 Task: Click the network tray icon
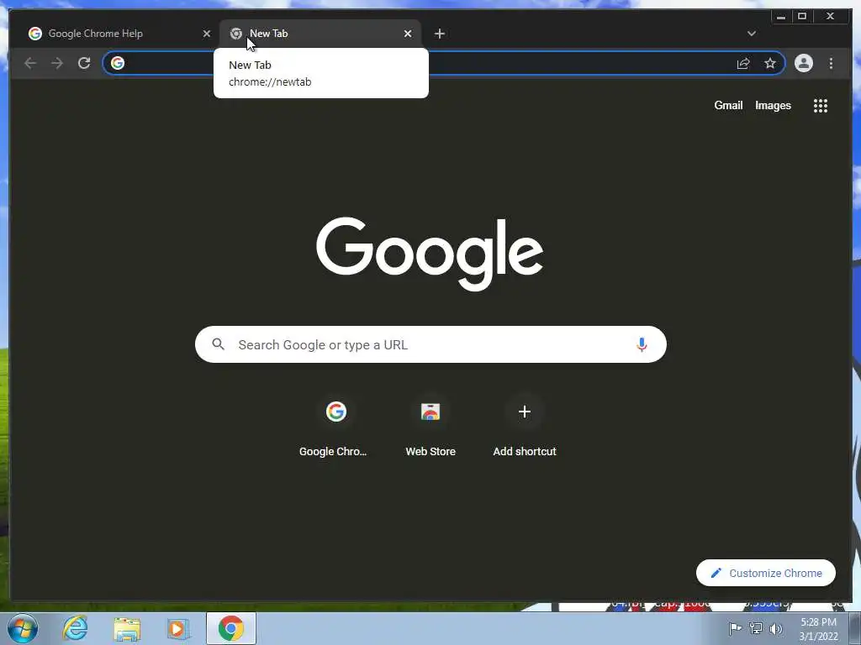coord(756,628)
